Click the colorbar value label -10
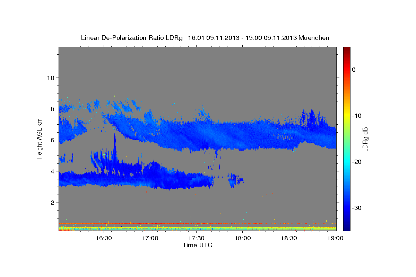Screen dimensions: 416x277 [357, 116]
